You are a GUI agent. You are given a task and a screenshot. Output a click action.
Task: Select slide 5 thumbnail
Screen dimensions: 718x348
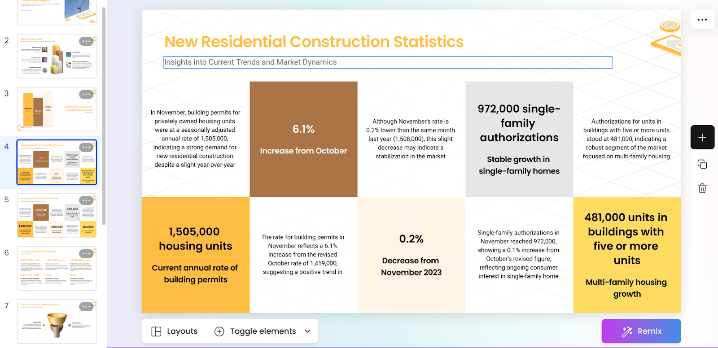[x=57, y=215]
